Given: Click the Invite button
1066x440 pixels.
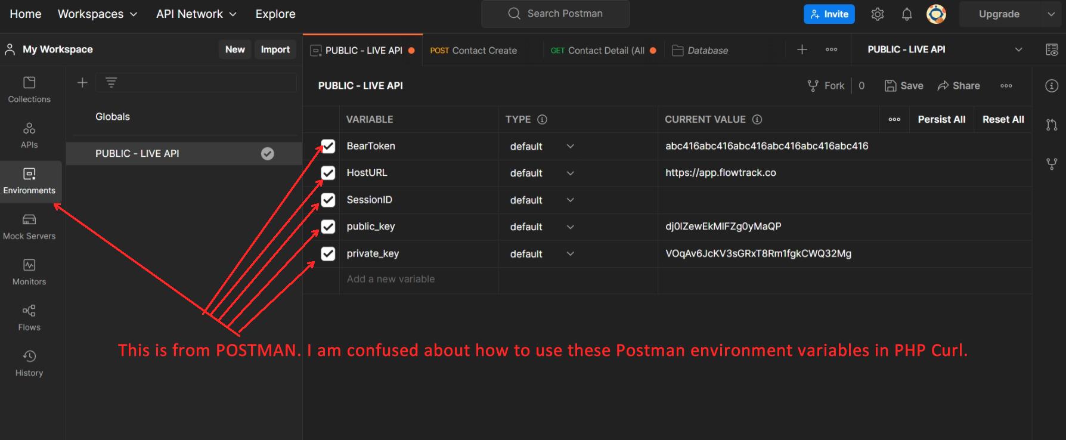Looking at the screenshot, I should [829, 14].
